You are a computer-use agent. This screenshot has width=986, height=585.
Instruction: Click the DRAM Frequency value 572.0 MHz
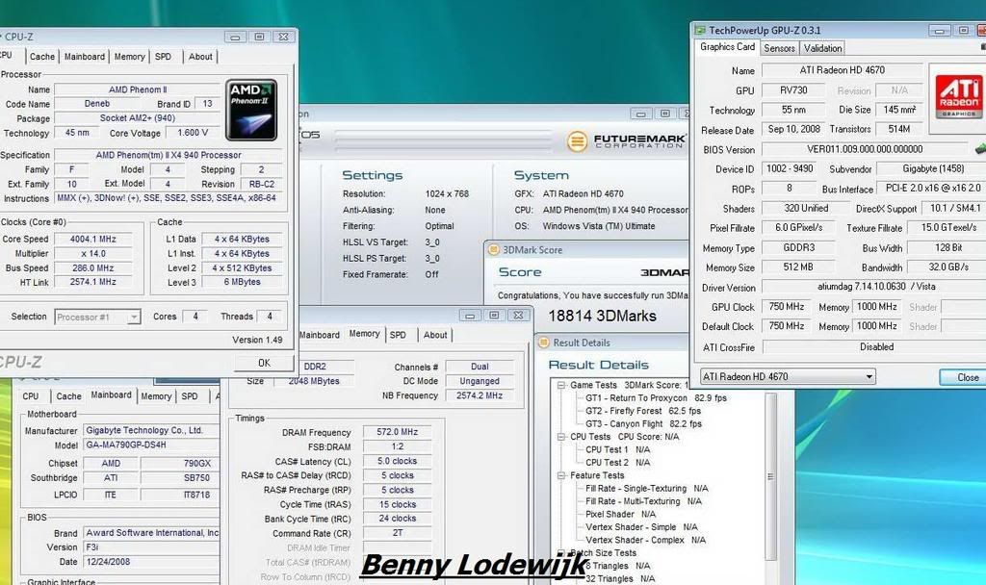click(x=398, y=432)
